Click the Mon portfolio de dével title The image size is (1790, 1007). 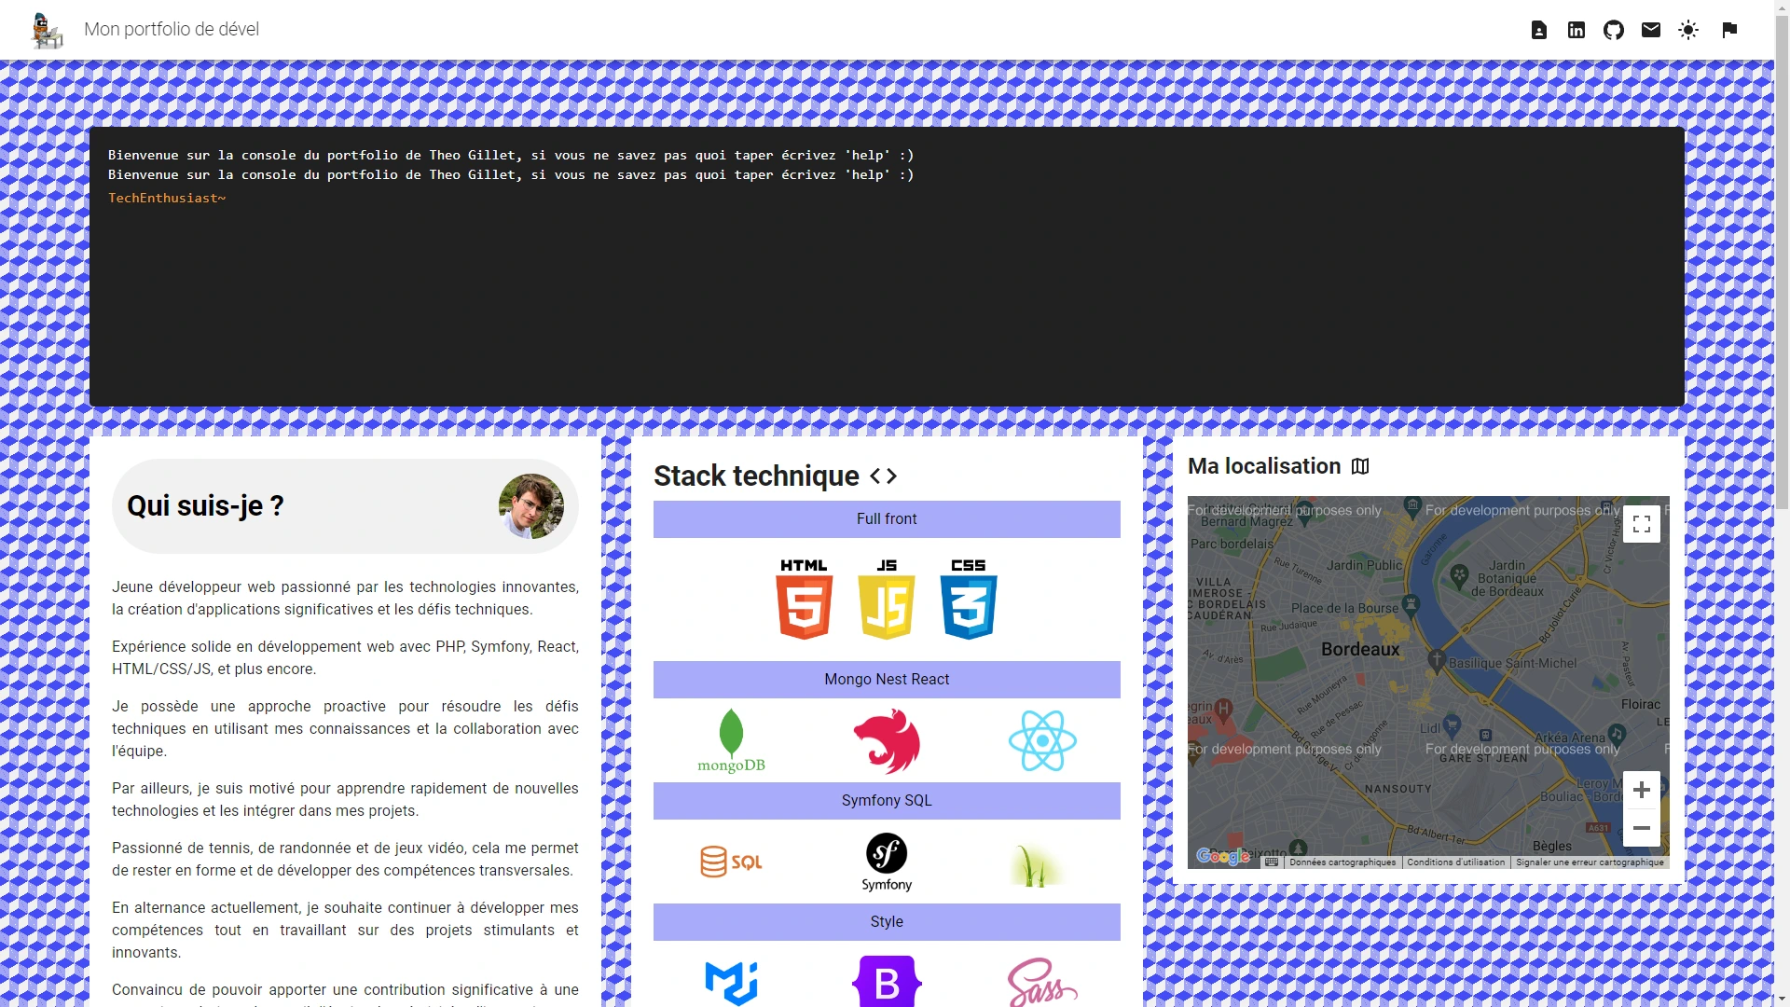[x=172, y=30]
